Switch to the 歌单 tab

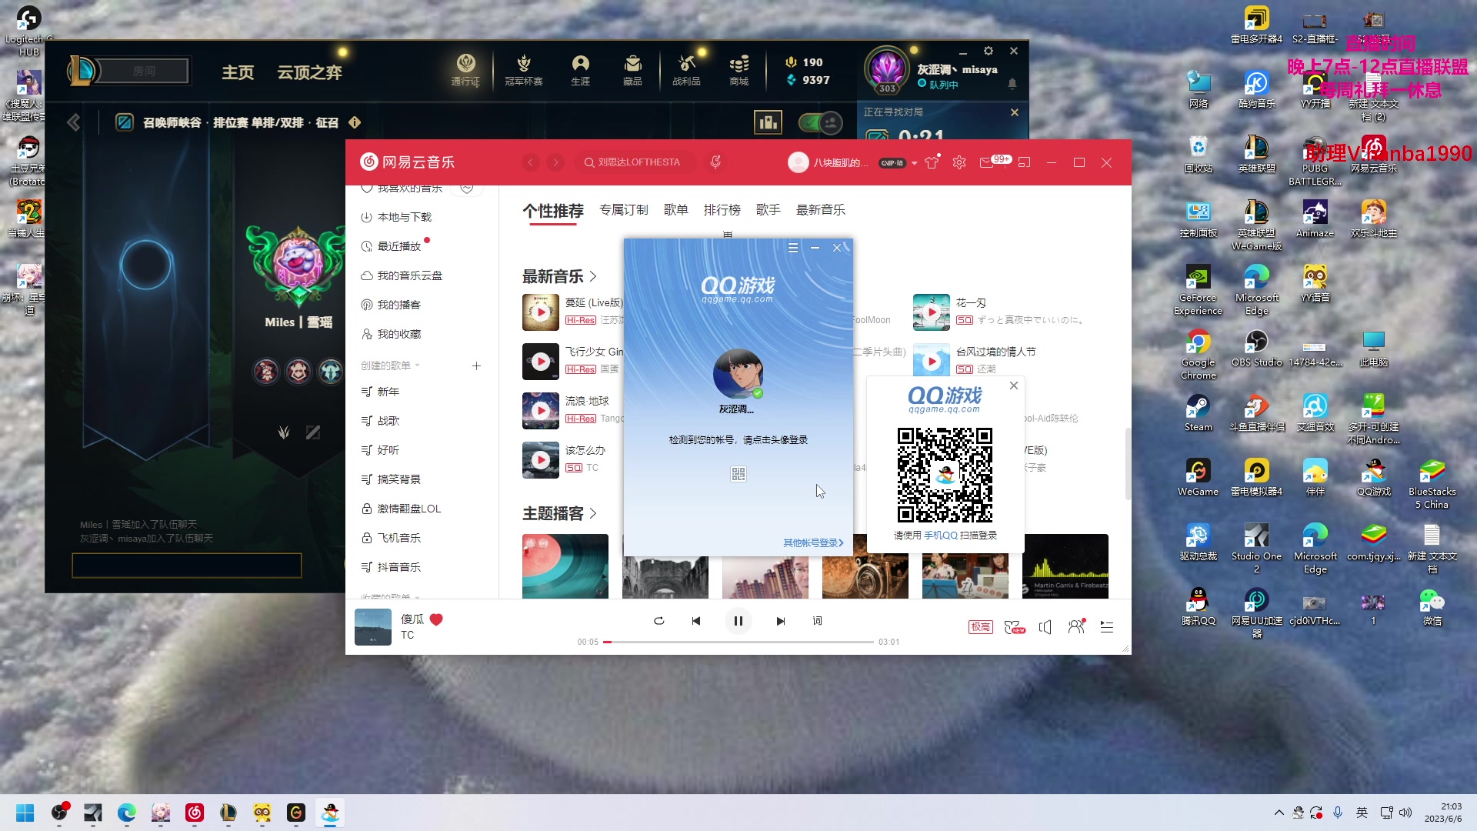[676, 210]
